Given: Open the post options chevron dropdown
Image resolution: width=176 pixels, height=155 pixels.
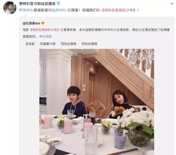Looking at the screenshot, I should pyautogui.click(x=172, y=4).
